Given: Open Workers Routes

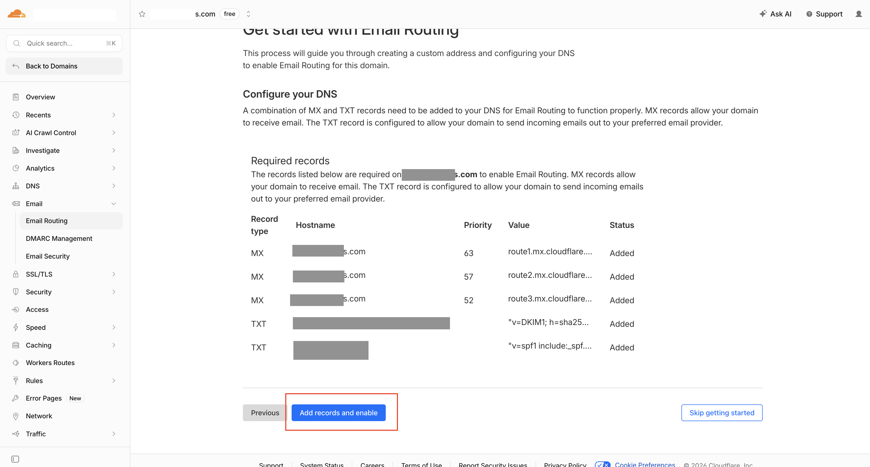Looking at the screenshot, I should [50, 363].
